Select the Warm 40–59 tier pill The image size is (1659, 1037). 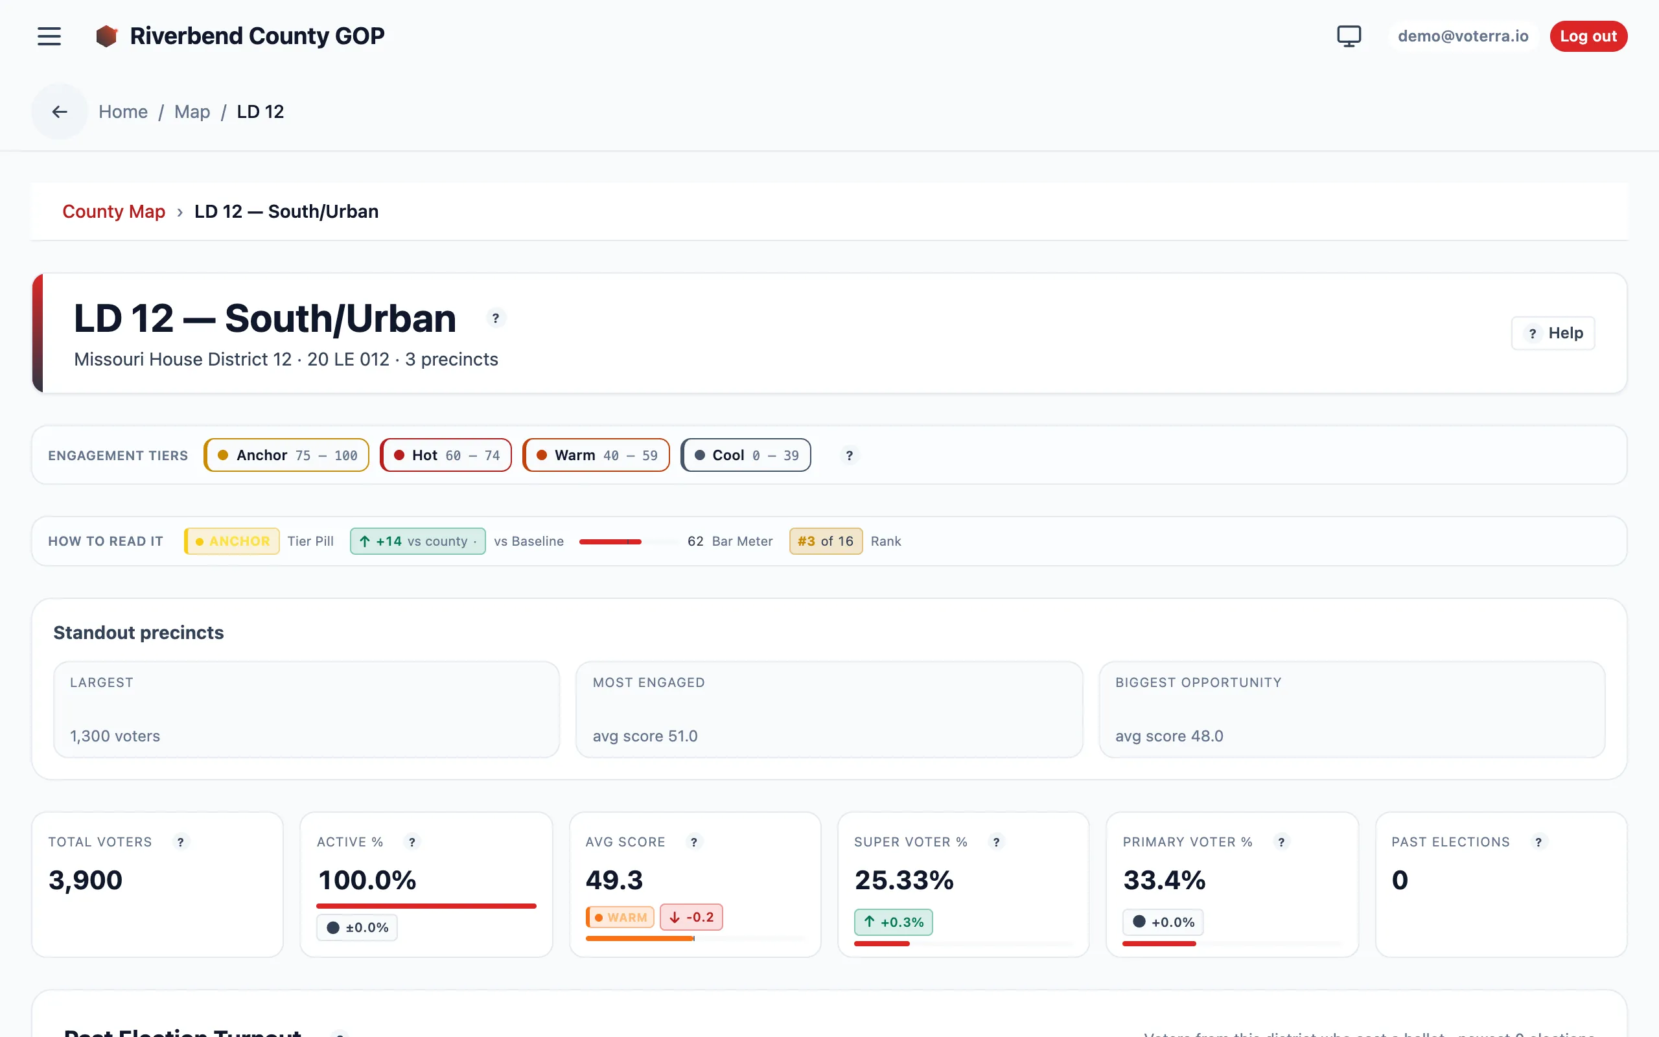click(x=596, y=456)
